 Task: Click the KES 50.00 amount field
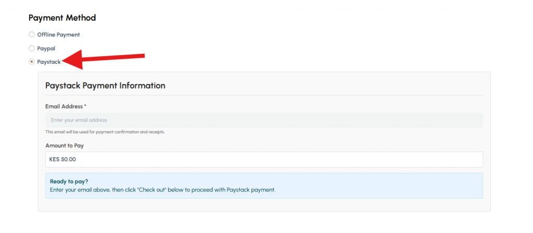264,159
